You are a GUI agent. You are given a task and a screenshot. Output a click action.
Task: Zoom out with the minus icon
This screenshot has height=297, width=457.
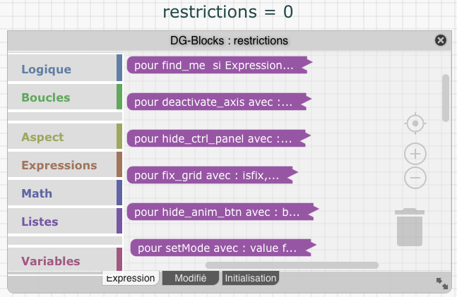(x=415, y=178)
